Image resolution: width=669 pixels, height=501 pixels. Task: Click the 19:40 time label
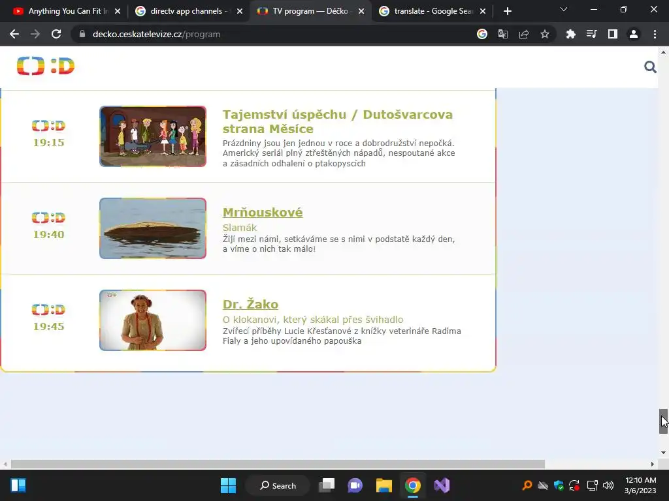click(x=48, y=235)
